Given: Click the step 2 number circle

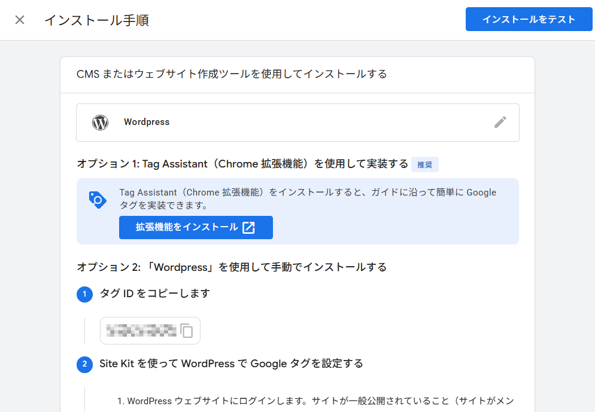Looking at the screenshot, I should click(85, 364).
